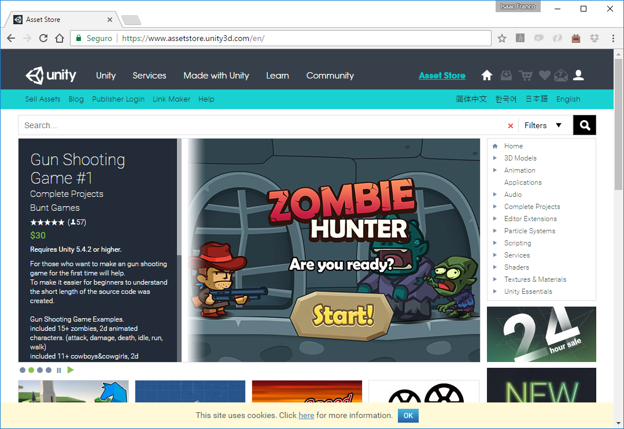Switch language to 简体中文

(471, 99)
